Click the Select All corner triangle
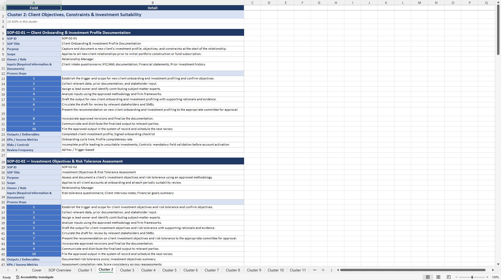Image resolution: width=501 pixels, height=280 pixels. pos(3,3)
